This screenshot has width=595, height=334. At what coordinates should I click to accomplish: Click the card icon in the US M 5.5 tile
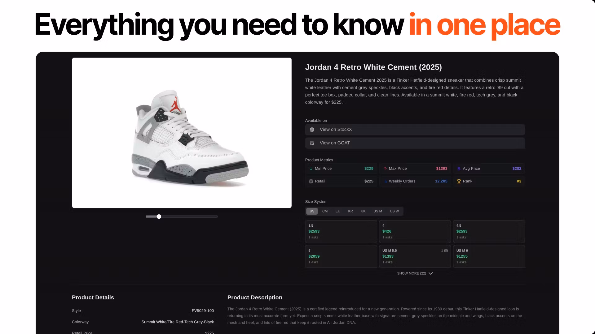pyautogui.click(x=446, y=250)
